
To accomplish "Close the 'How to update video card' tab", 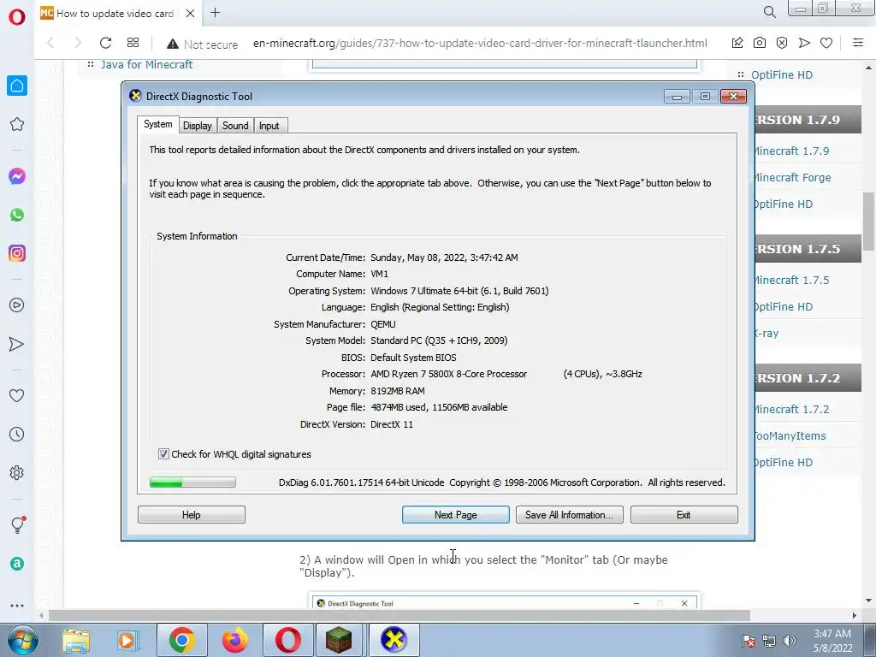I will coord(190,14).
